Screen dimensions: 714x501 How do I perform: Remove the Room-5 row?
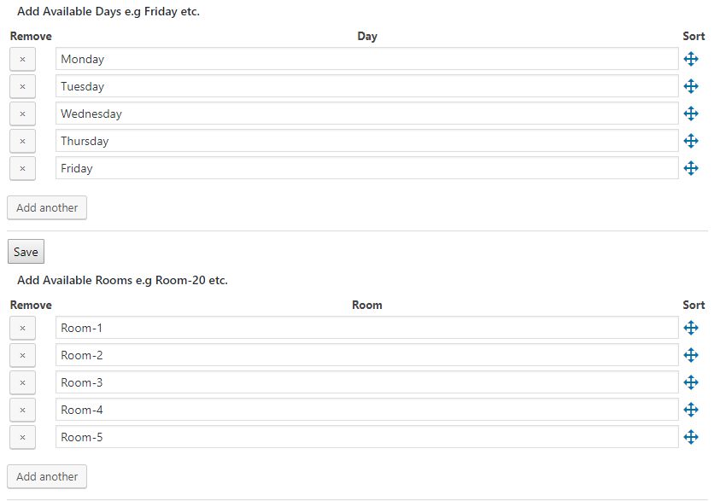tap(22, 437)
